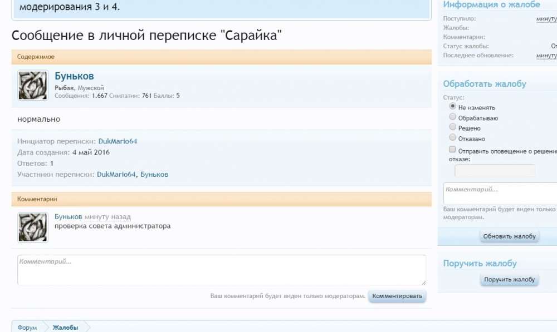
Task: Mark report status as 'Отказано'
Action: pyautogui.click(x=453, y=137)
